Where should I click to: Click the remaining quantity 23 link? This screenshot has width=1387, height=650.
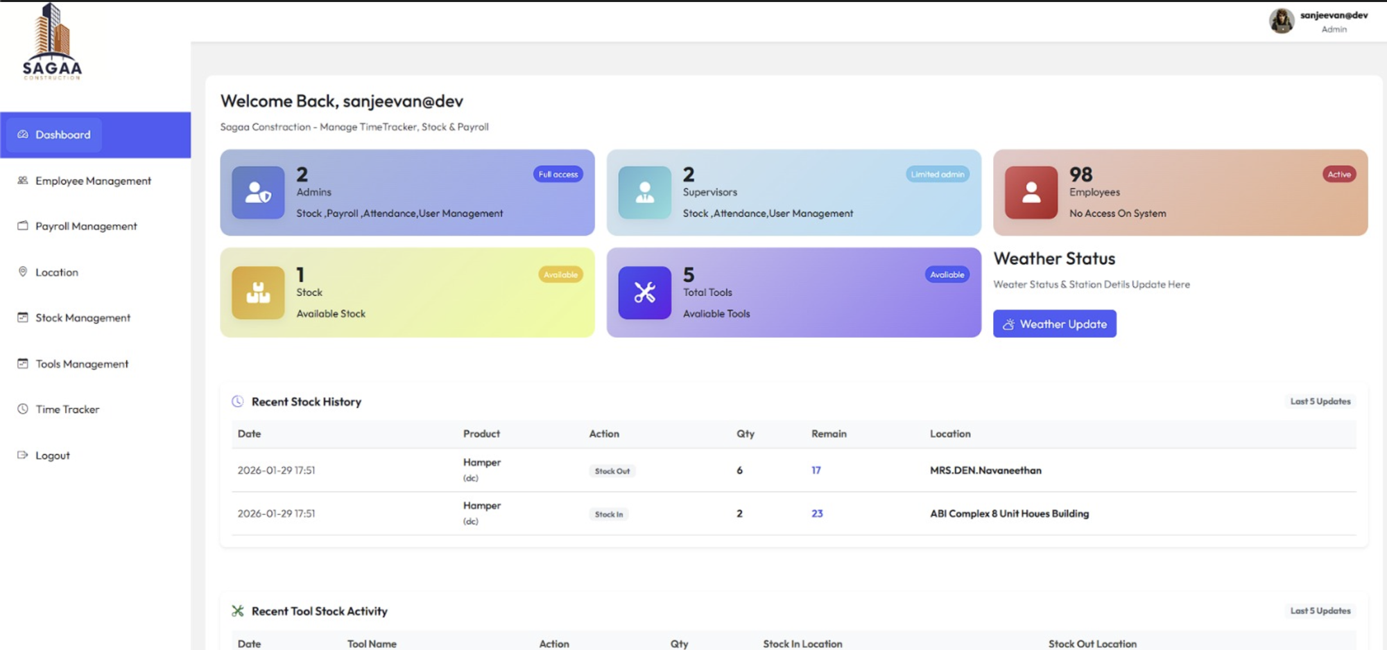(x=817, y=513)
